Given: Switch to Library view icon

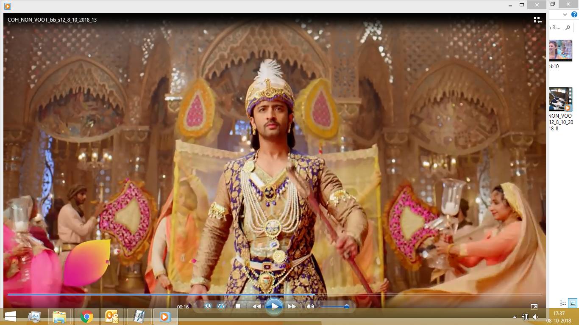Looking at the screenshot, I should tap(537, 20).
